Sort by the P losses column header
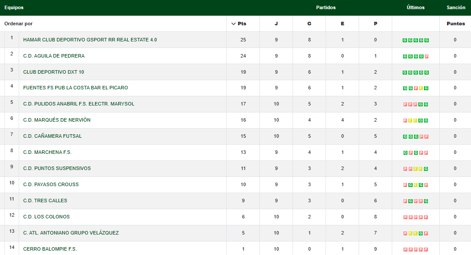 pyautogui.click(x=375, y=24)
